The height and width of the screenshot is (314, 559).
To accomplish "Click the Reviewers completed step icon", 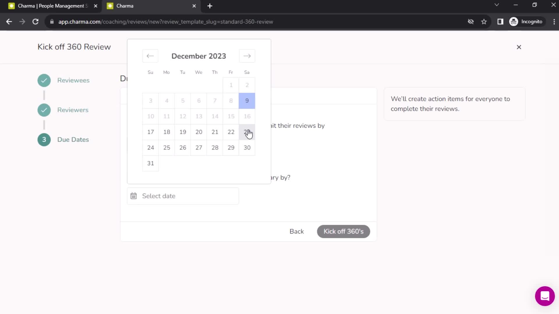I will coord(44,110).
